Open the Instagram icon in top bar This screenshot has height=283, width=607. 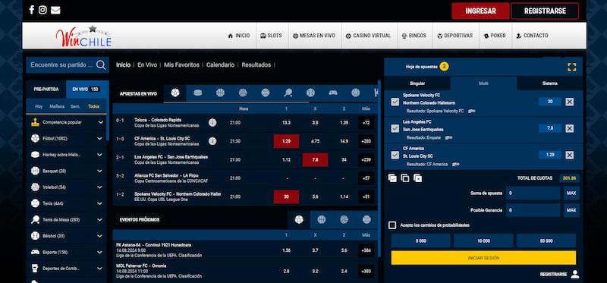[x=42, y=10]
